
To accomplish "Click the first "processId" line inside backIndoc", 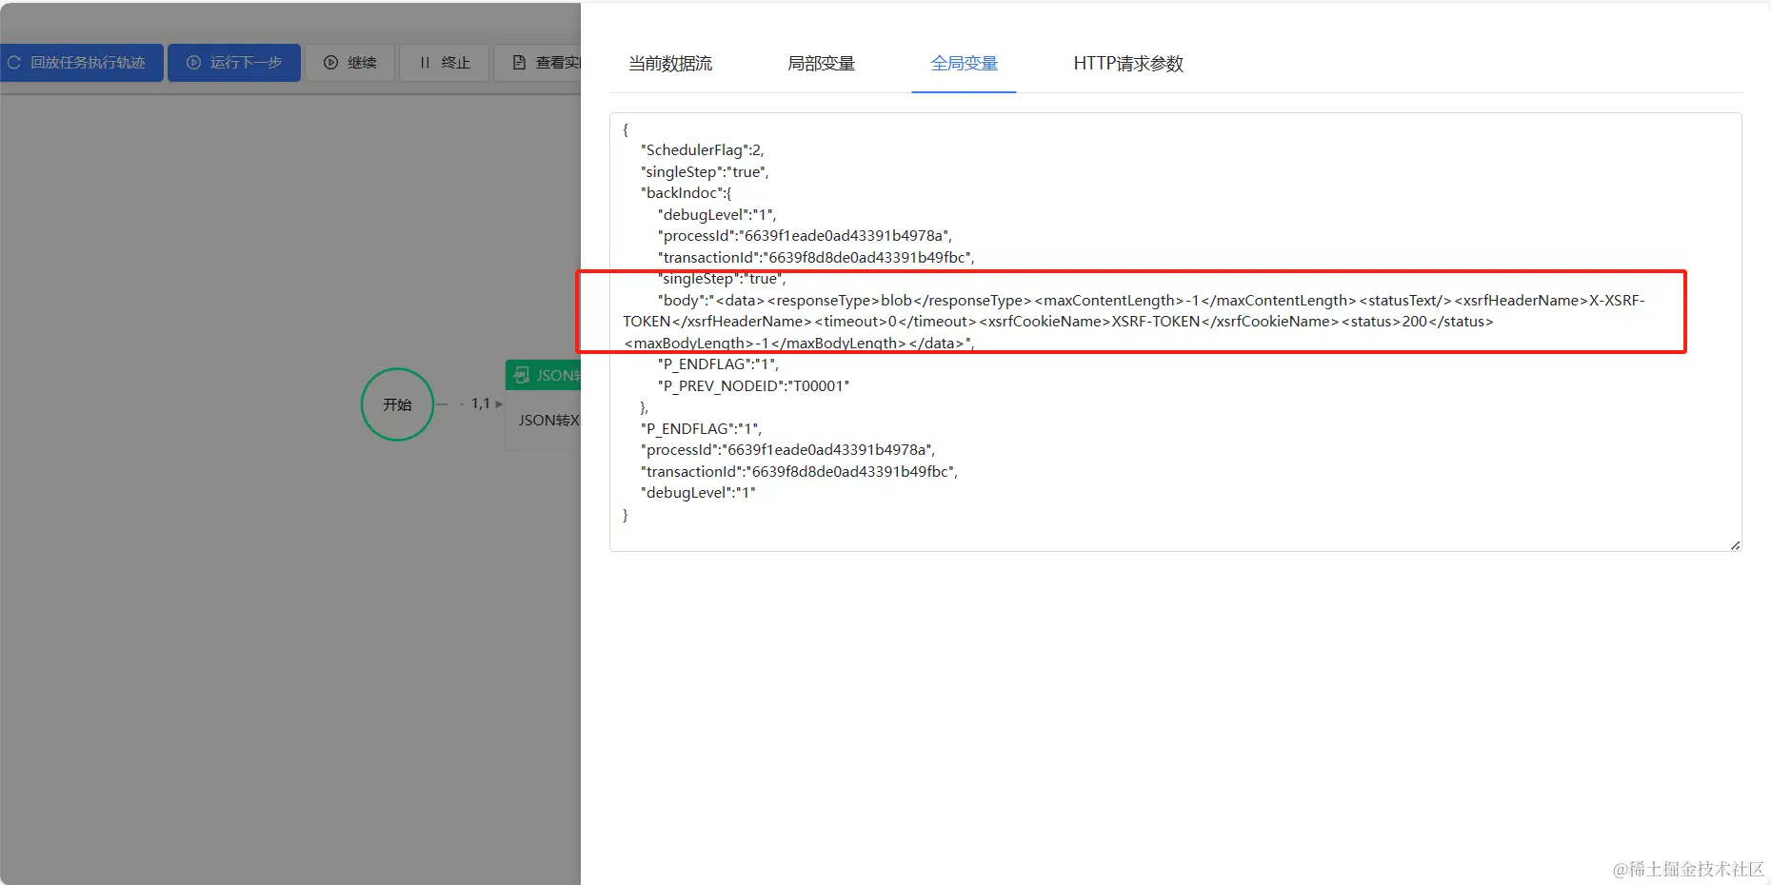I will click(x=805, y=236).
